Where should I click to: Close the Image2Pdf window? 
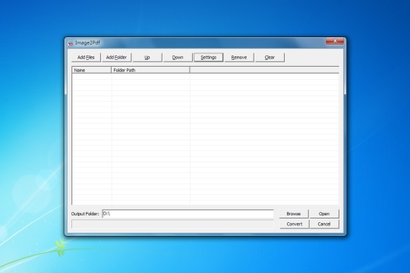[335, 41]
